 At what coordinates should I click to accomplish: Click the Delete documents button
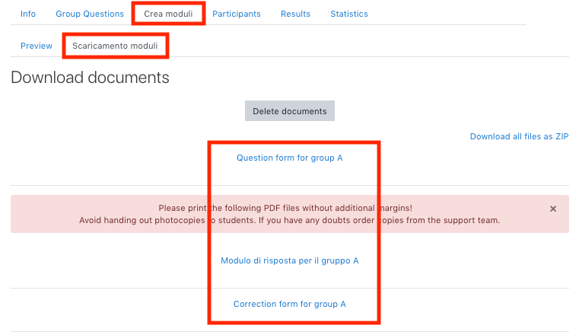(290, 111)
